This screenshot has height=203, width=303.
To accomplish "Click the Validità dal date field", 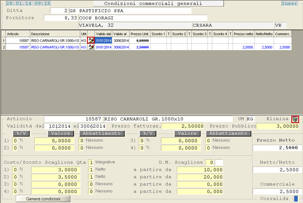I will click(58, 126).
